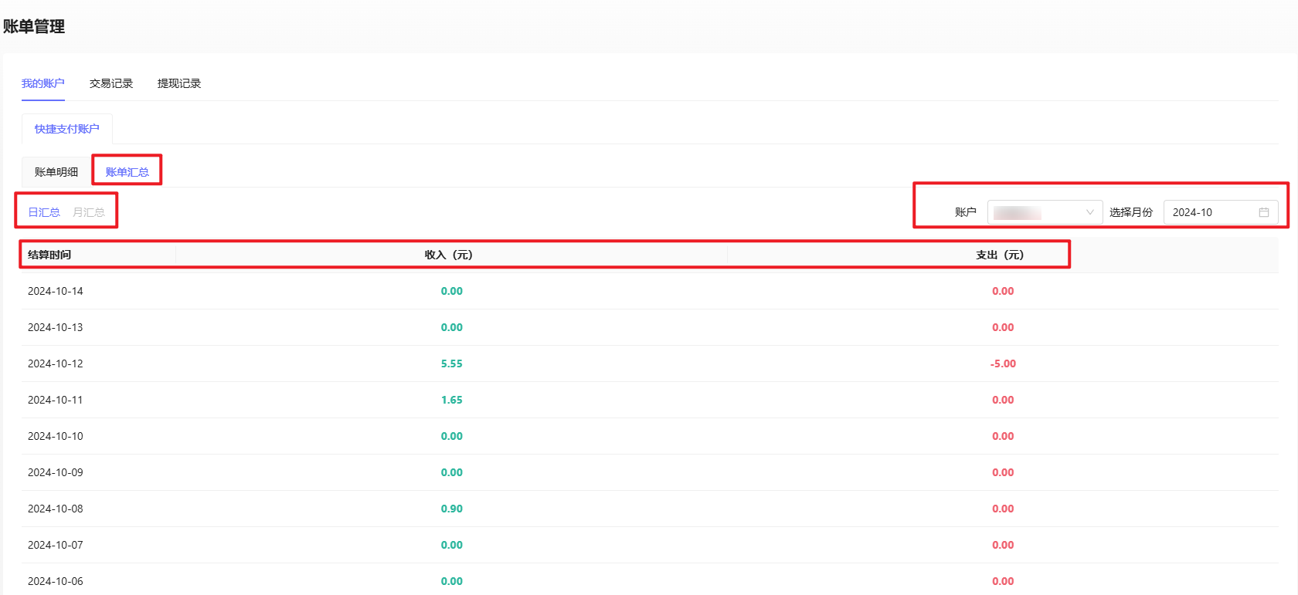Click the 1.65 income on 2024-10-11

click(x=451, y=400)
